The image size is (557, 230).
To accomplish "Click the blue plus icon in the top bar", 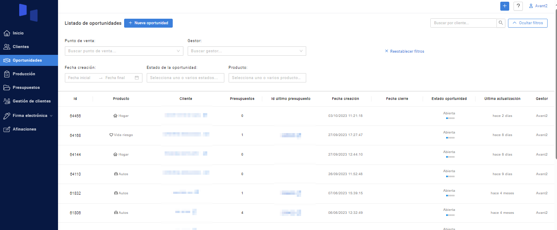I will tap(505, 6).
